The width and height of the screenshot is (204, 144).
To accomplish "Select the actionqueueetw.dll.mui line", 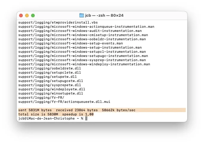I will [x=64, y=102].
